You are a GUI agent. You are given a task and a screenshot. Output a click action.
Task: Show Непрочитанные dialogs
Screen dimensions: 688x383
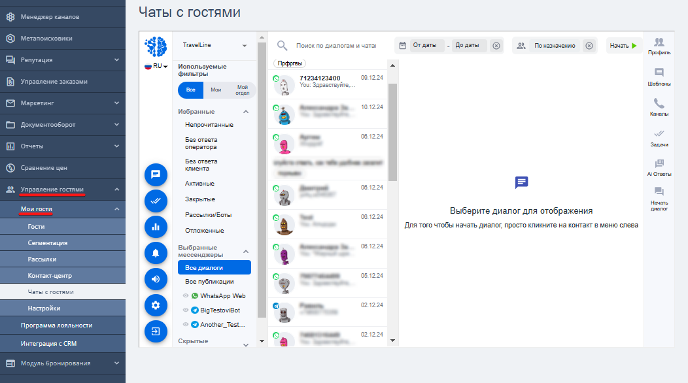(209, 125)
